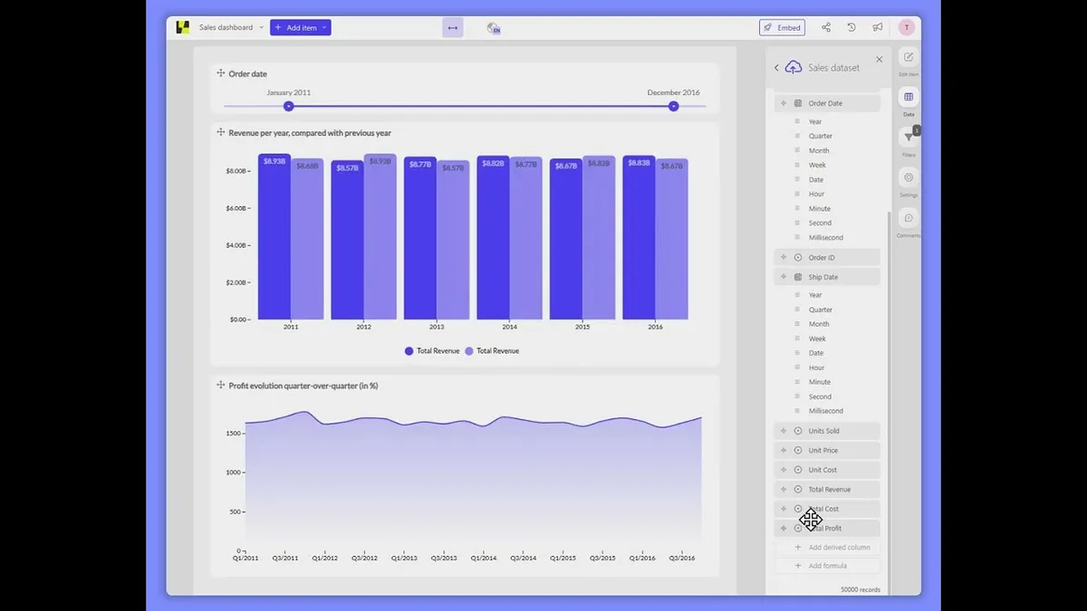The height and width of the screenshot is (611, 1087).
Task: Select the Units Sold column
Action: [827, 431]
